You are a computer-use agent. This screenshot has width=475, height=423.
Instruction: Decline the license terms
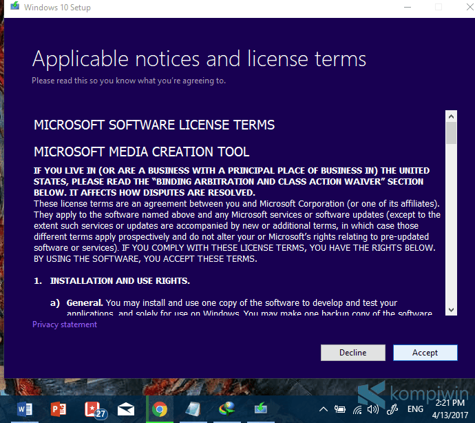click(353, 353)
